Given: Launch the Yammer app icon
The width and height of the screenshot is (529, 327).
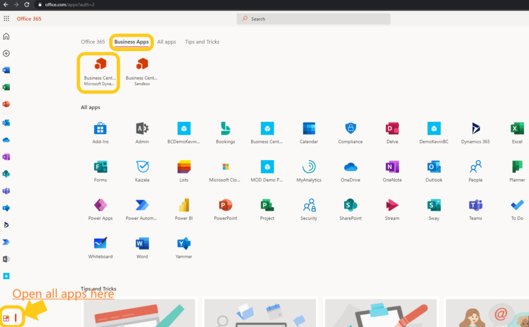Looking at the screenshot, I should (x=183, y=243).
